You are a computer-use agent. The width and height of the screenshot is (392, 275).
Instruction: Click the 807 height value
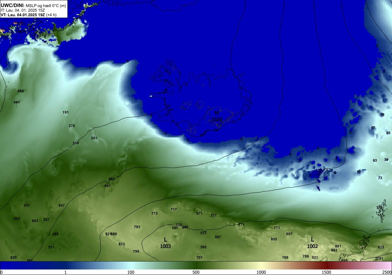point(289,234)
